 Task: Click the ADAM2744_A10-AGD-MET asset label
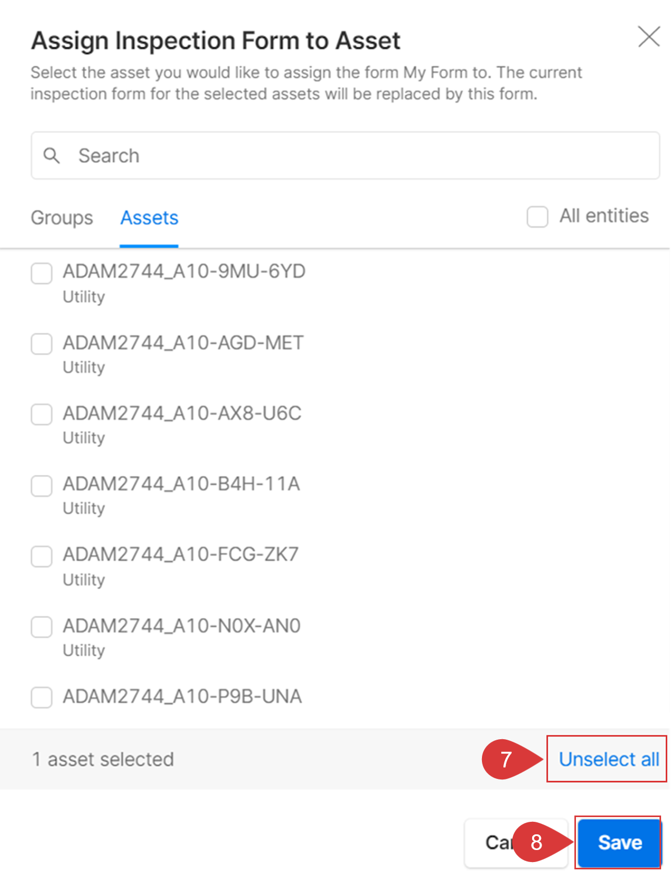[183, 343]
